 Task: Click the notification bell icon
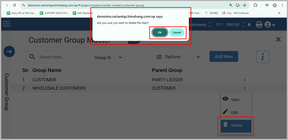click(249, 25)
